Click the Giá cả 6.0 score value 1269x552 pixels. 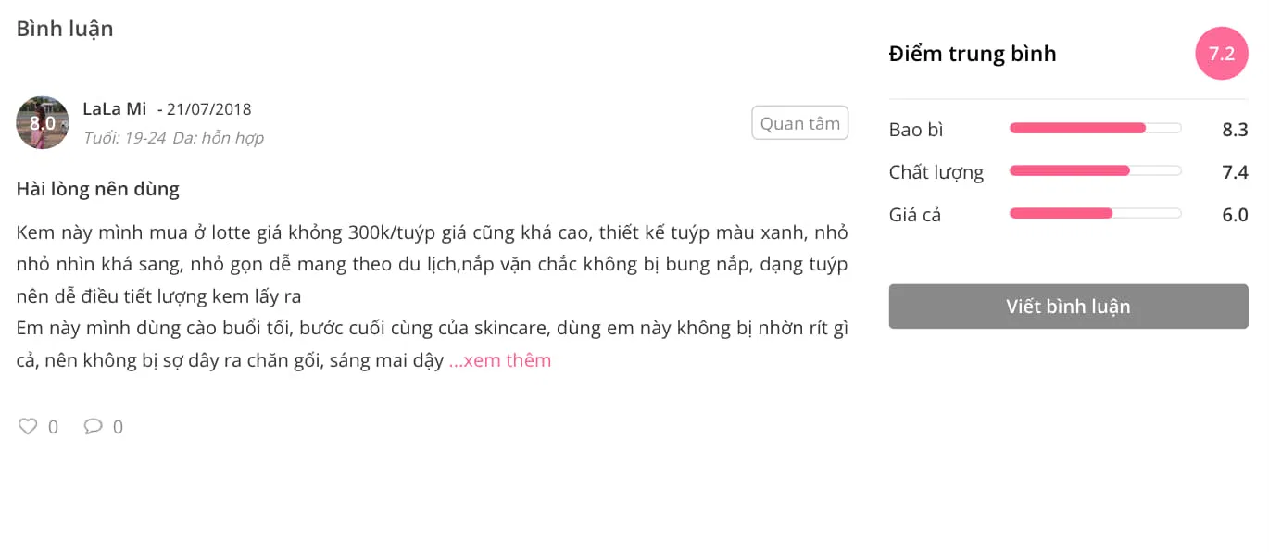[1235, 214]
